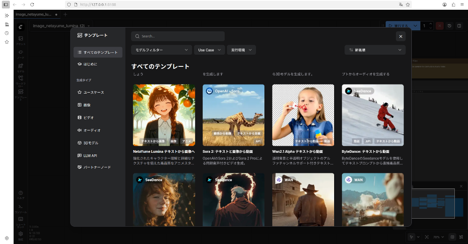Toggle the right side panel icon
Image resolution: width=468 pixels, height=244 pixels.
(x=459, y=26)
